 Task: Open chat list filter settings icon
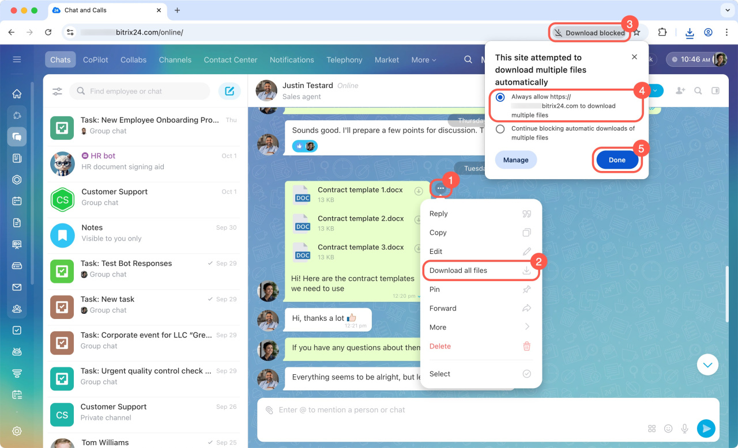click(57, 91)
